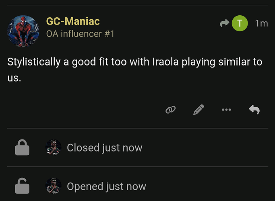Image resolution: width=275 pixels, height=201 pixels.
Task: Click "just now" time in the Closed row
Action: (122, 148)
